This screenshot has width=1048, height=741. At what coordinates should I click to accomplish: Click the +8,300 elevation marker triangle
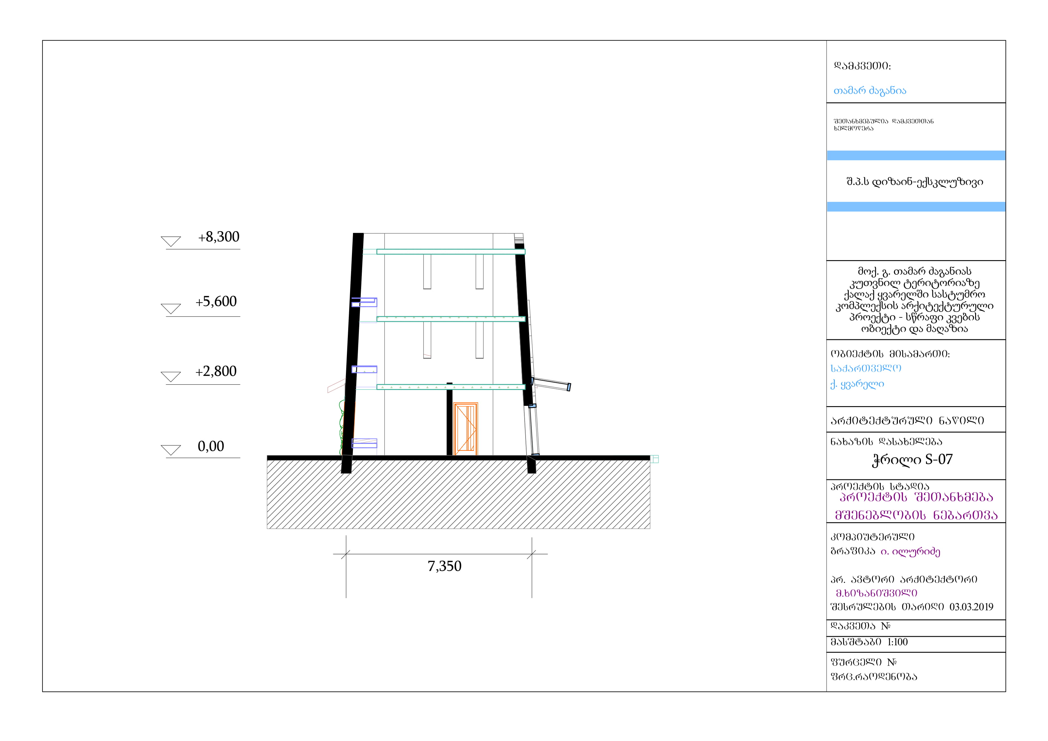click(x=171, y=241)
